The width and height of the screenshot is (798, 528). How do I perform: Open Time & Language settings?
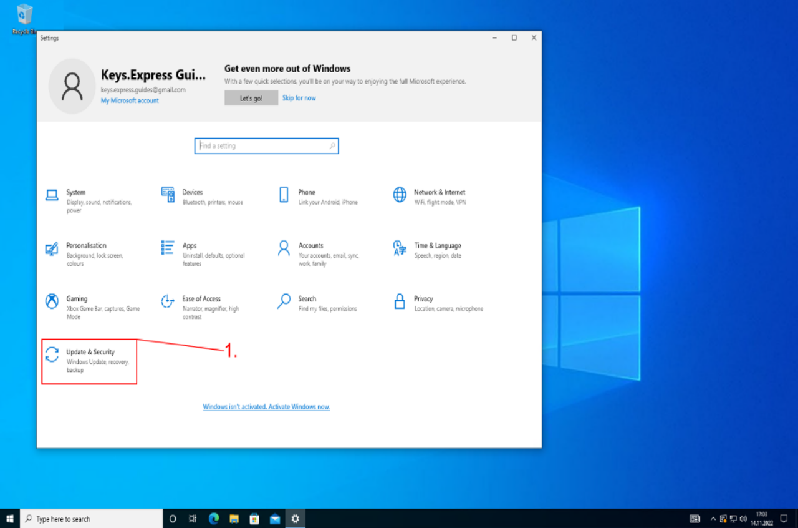[437, 246]
